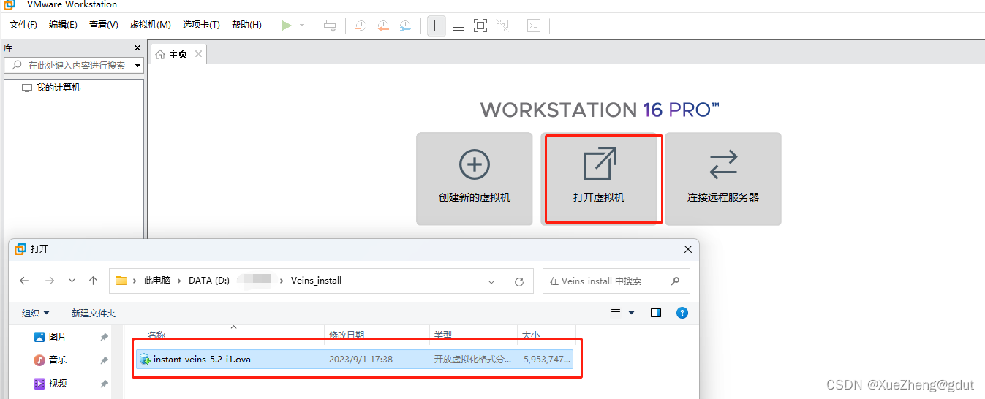
Task: Click the magnifier icon in dialog search
Action: (x=675, y=281)
